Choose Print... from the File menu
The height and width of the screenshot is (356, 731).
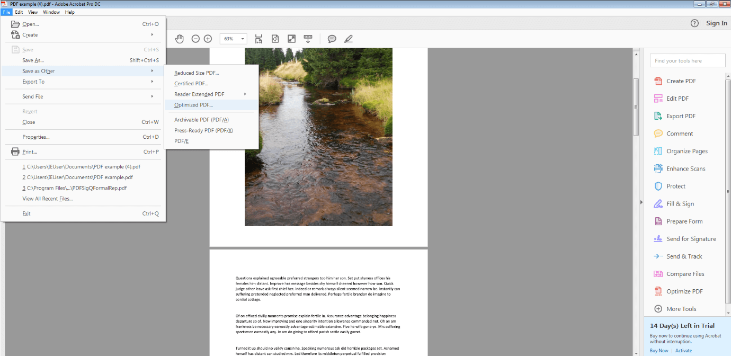83,152
